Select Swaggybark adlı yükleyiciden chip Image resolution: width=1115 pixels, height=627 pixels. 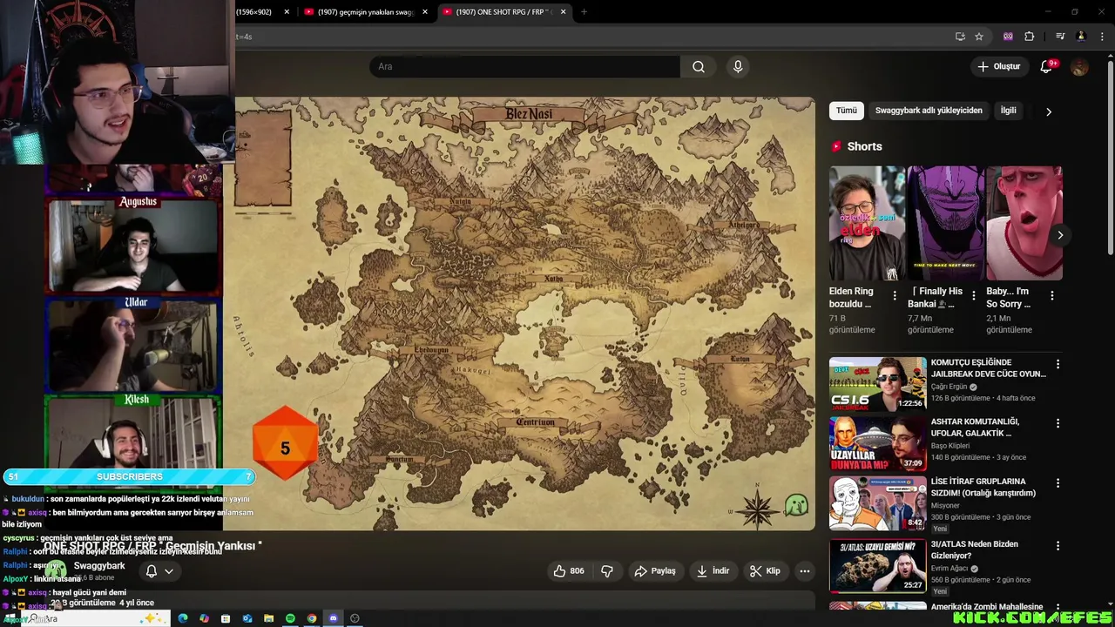tap(929, 111)
